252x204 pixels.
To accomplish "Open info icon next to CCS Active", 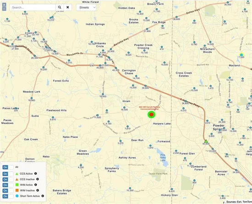I will pos(36,173).
